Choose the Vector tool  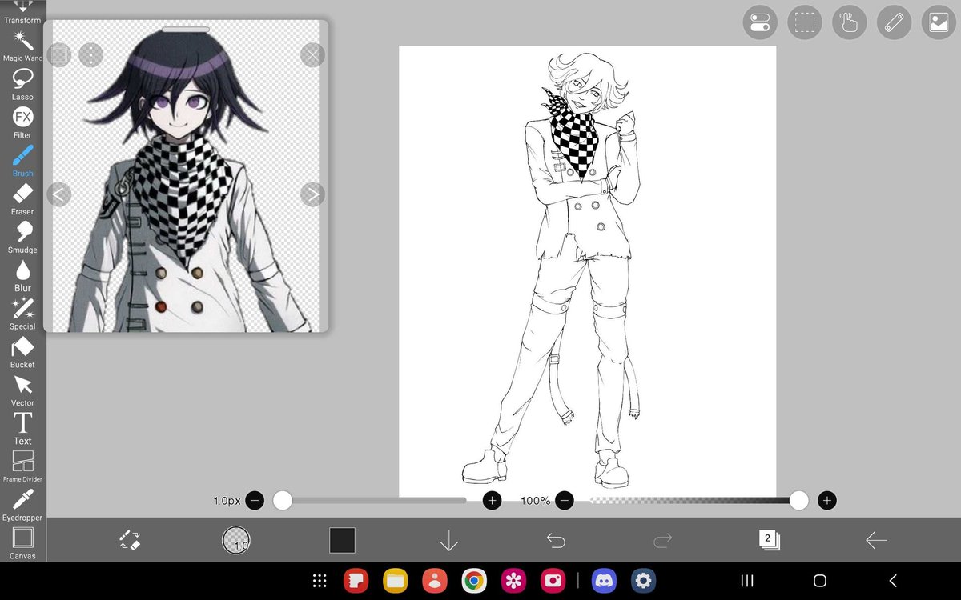[x=22, y=391]
